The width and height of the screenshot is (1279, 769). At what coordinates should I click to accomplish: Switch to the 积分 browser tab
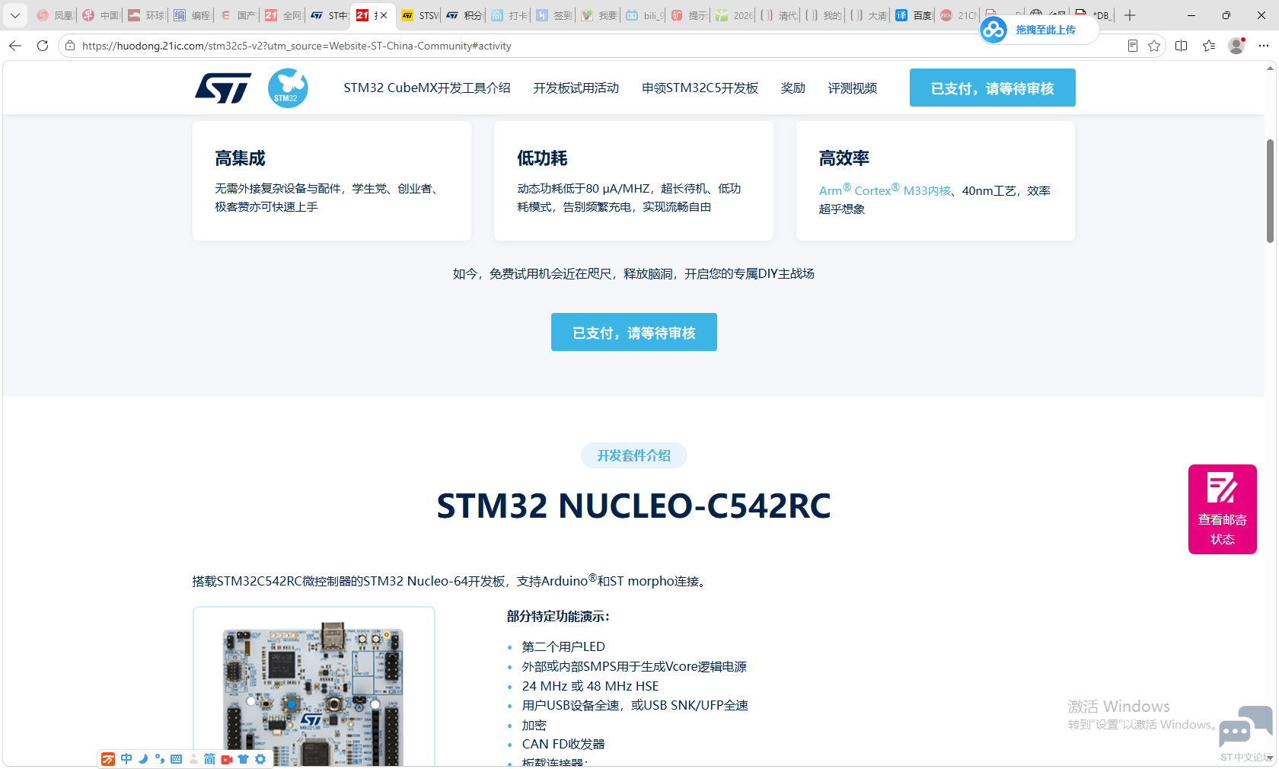coord(464,15)
